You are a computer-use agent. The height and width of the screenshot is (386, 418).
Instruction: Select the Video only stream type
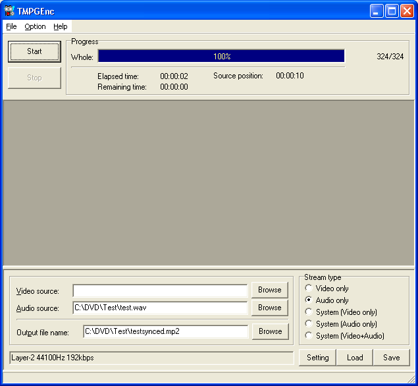tap(309, 289)
